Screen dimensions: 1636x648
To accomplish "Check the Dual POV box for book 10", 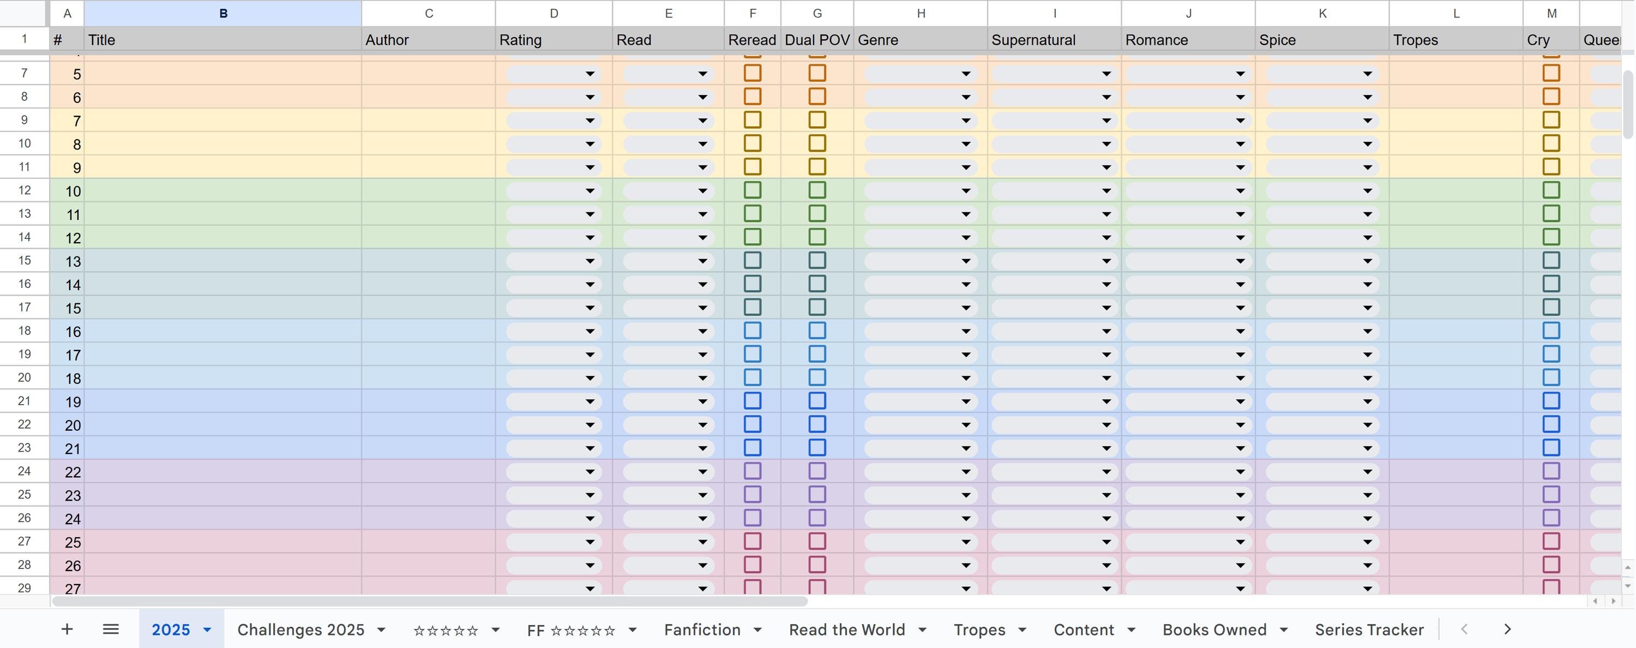I will point(817,190).
